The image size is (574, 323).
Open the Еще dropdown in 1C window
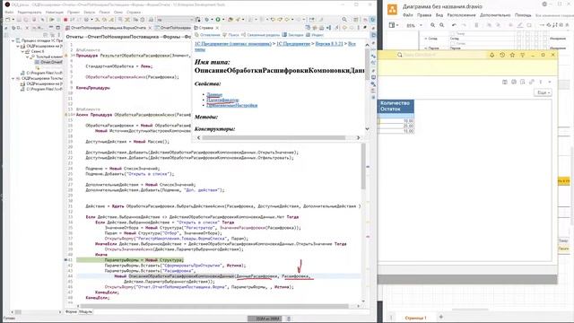[543, 93]
